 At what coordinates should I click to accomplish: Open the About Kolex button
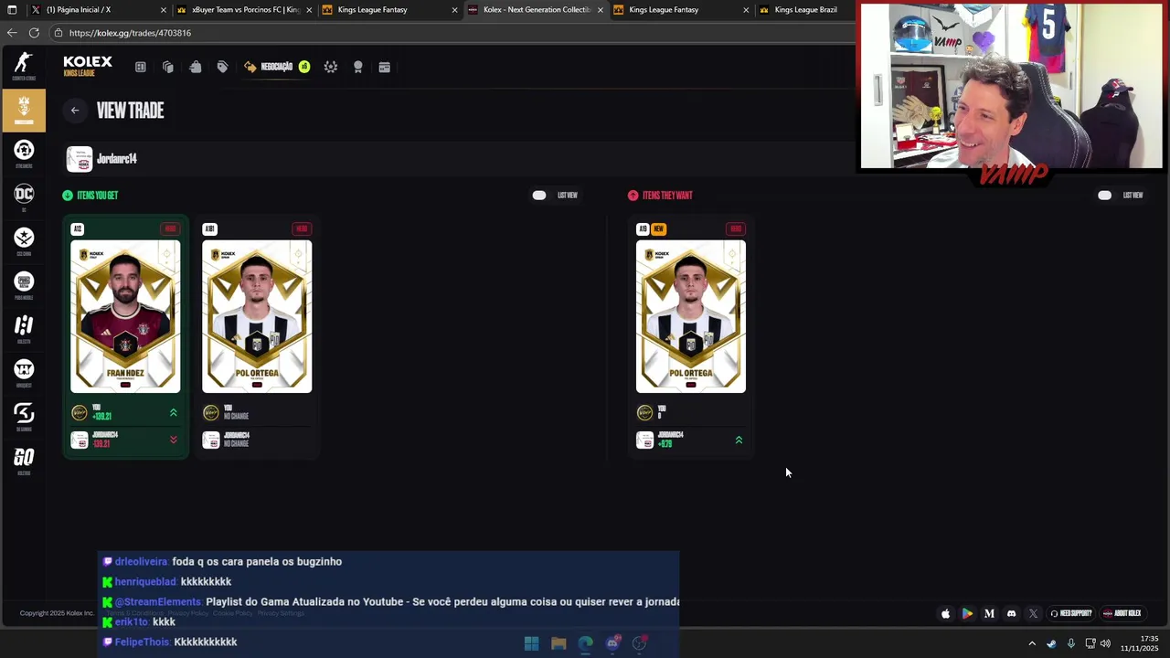1122,614
